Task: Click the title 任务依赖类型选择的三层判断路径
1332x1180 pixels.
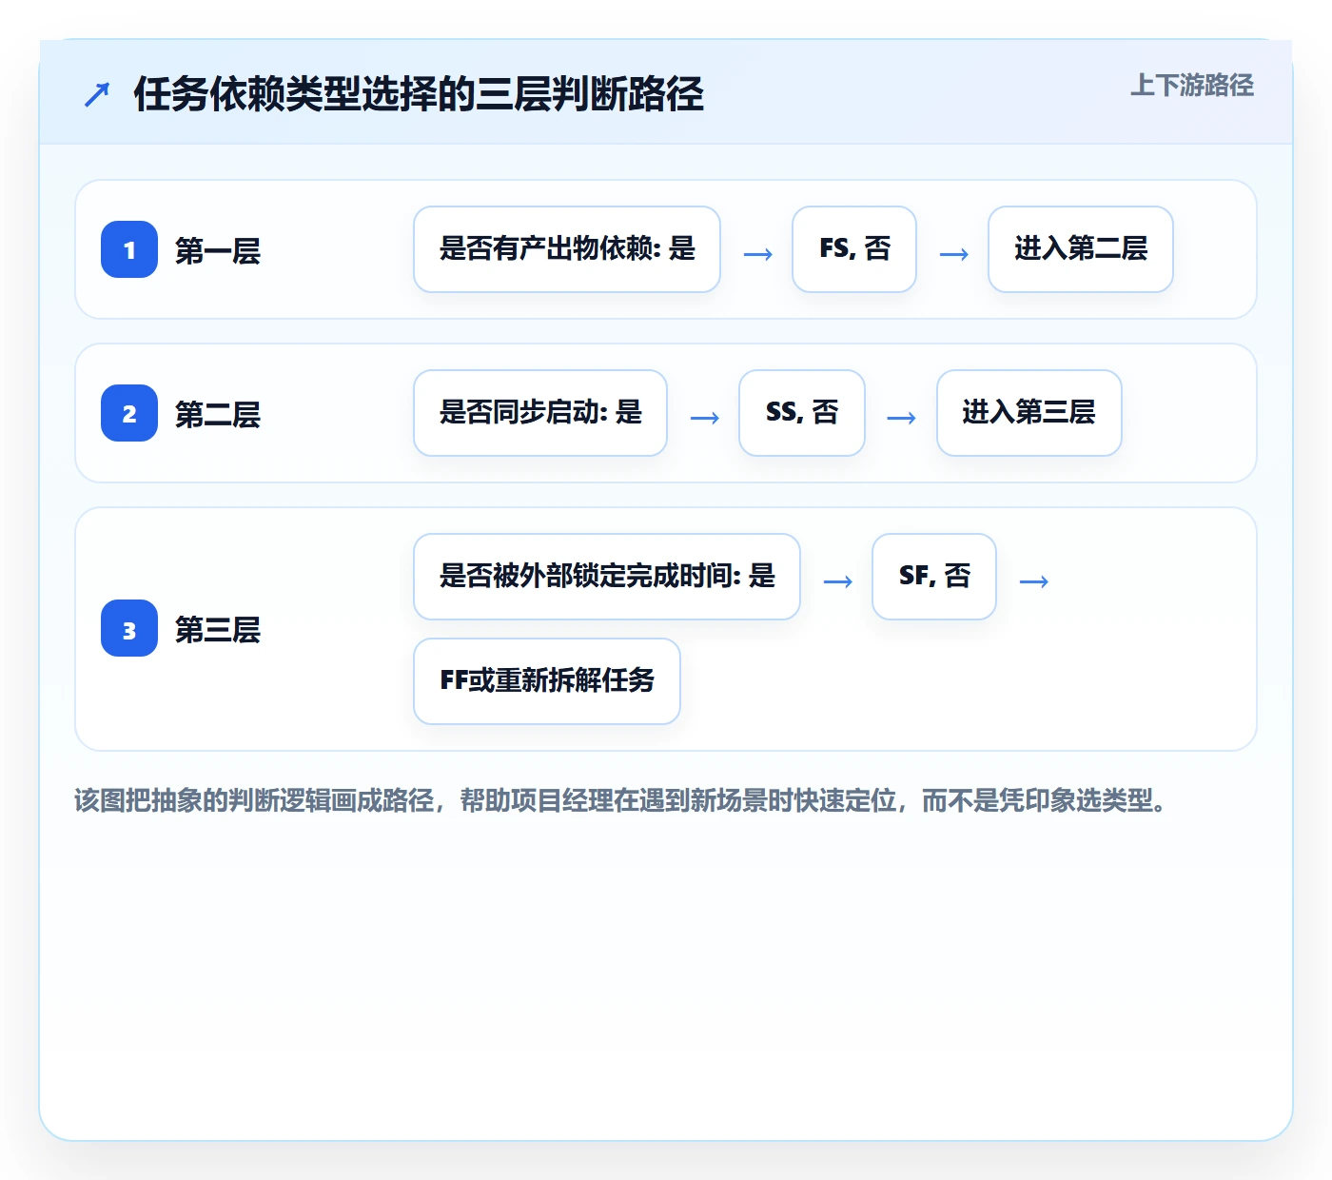Action: pos(419,94)
